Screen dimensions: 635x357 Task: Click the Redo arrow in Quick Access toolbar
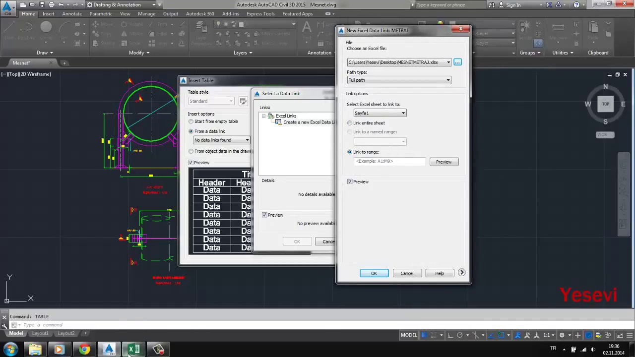(x=75, y=4)
